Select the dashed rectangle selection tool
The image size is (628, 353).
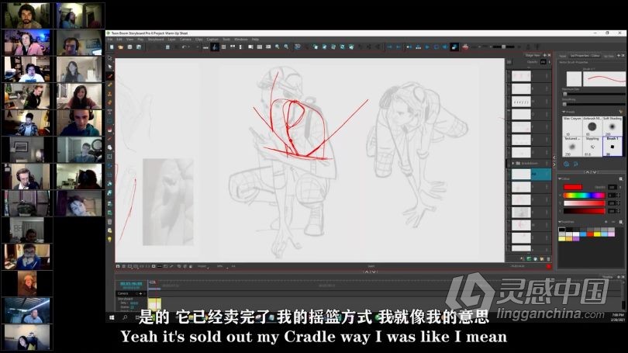click(110, 157)
